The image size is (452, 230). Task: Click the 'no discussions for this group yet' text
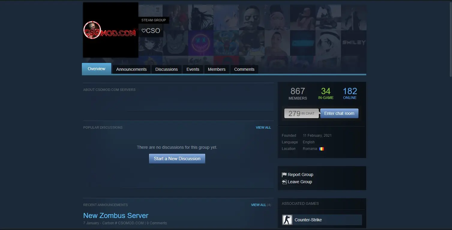(177, 147)
